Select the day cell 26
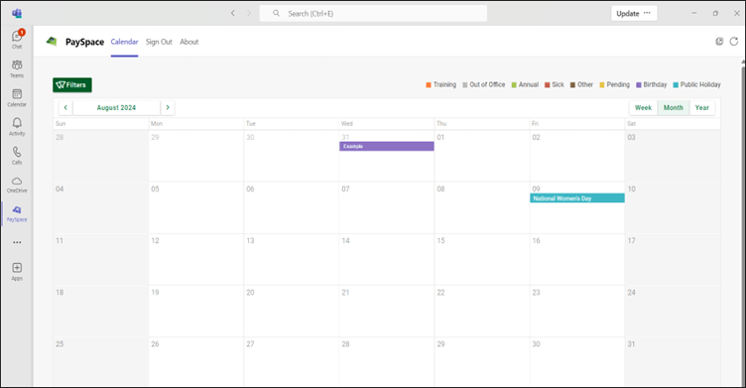 (x=196, y=362)
